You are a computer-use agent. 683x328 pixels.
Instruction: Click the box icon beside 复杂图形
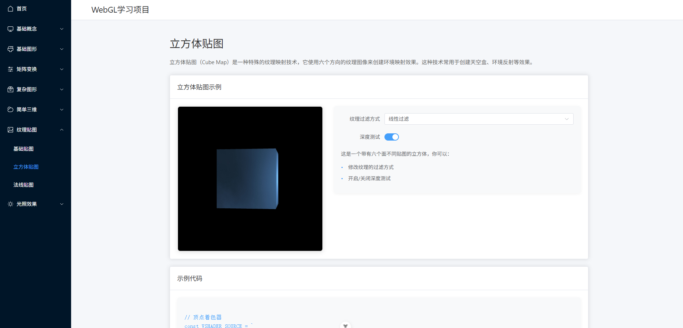(10, 89)
